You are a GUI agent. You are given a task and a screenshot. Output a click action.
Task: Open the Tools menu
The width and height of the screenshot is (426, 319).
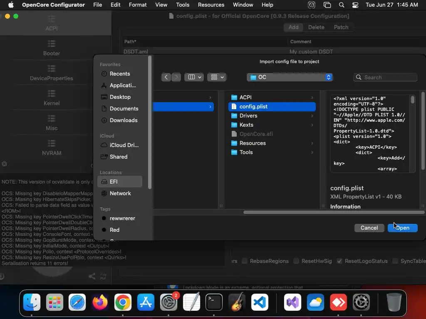pyautogui.click(x=183, y=5)
